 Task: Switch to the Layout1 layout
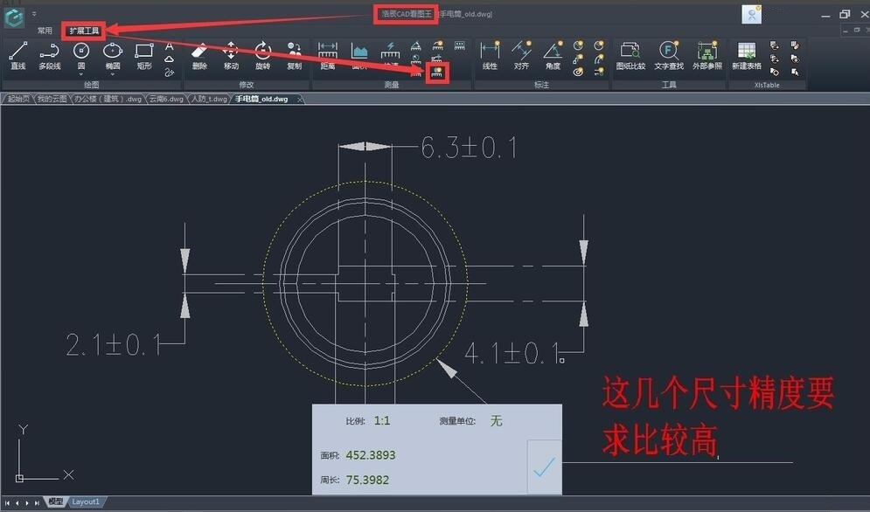point(86,502)
